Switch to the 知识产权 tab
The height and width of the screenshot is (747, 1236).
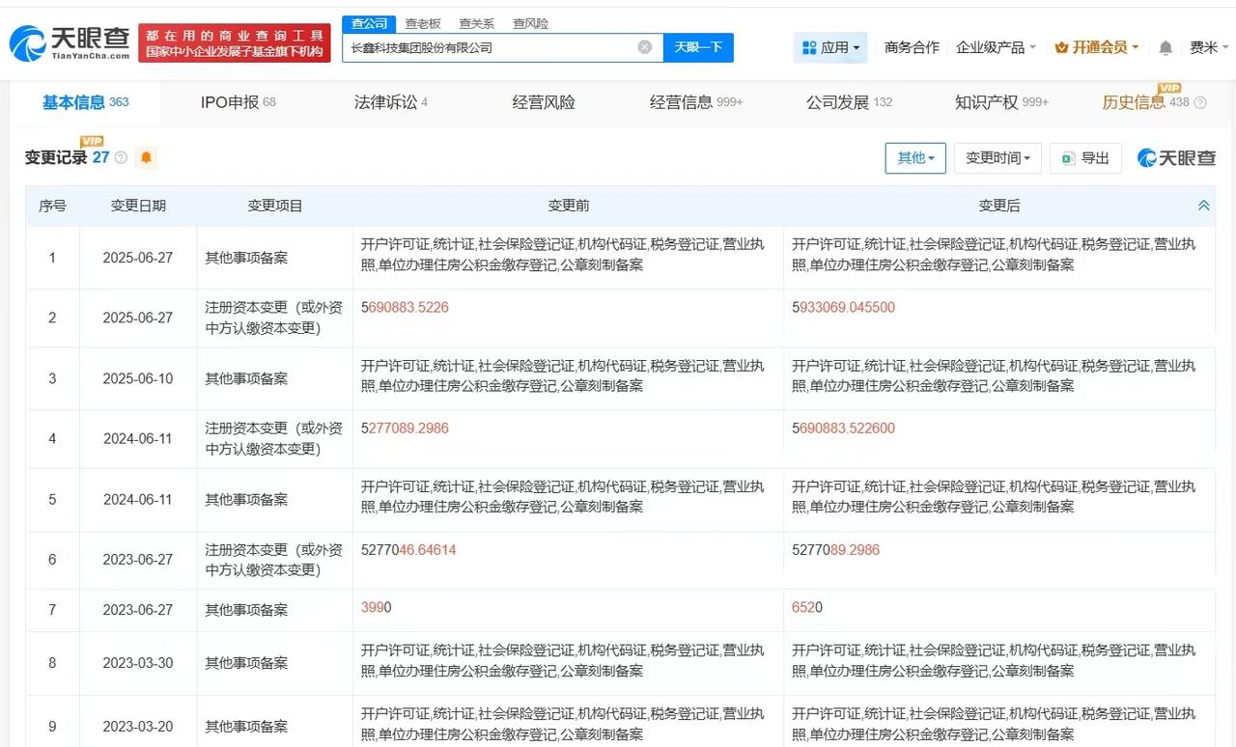click(x=1001, y=102)
